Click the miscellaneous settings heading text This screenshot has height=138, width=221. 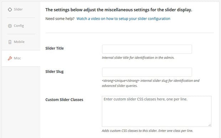click(x=119, y=10)
